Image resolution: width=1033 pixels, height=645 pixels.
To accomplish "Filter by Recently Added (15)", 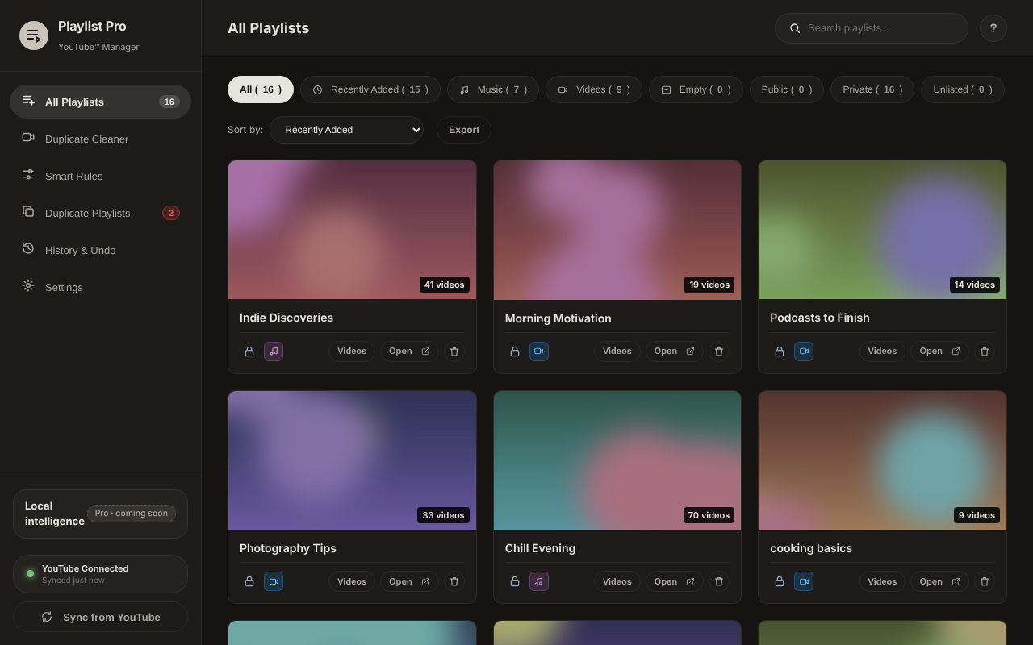I will (370, 89).
